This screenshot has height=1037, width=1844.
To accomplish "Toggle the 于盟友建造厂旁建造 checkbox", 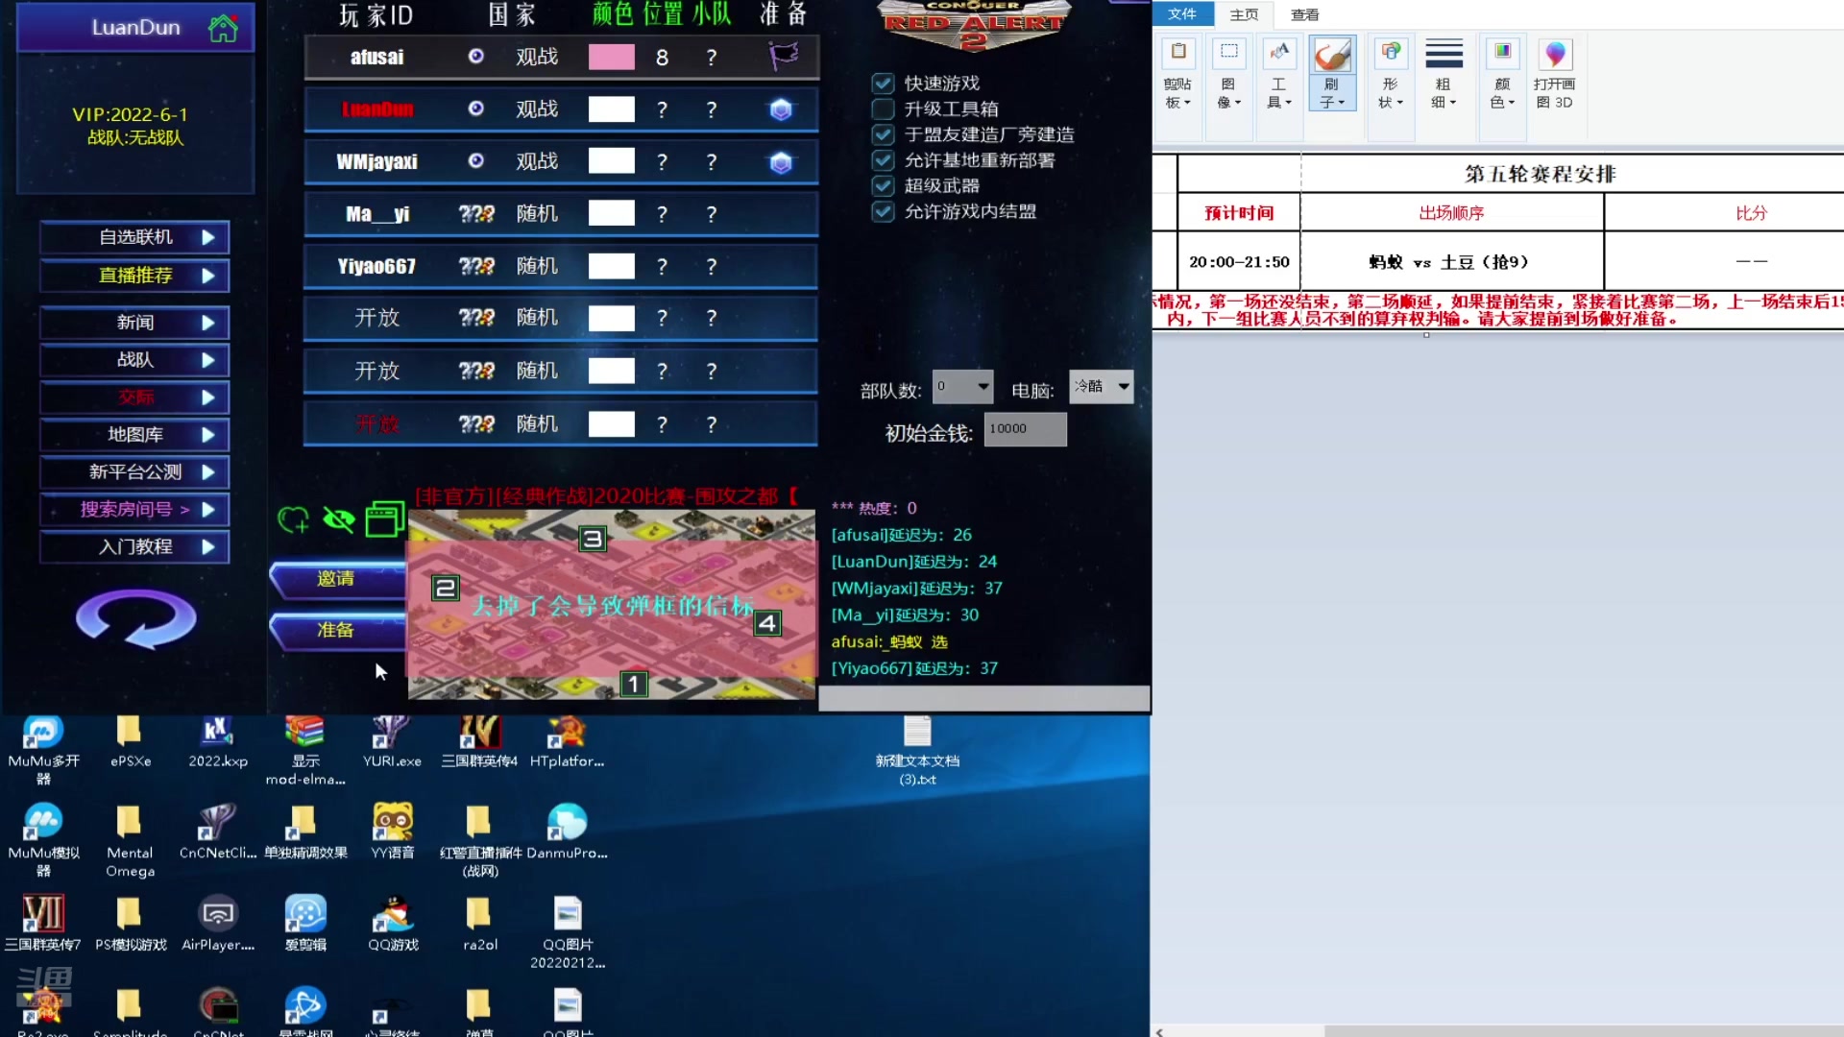I will 883,134.
